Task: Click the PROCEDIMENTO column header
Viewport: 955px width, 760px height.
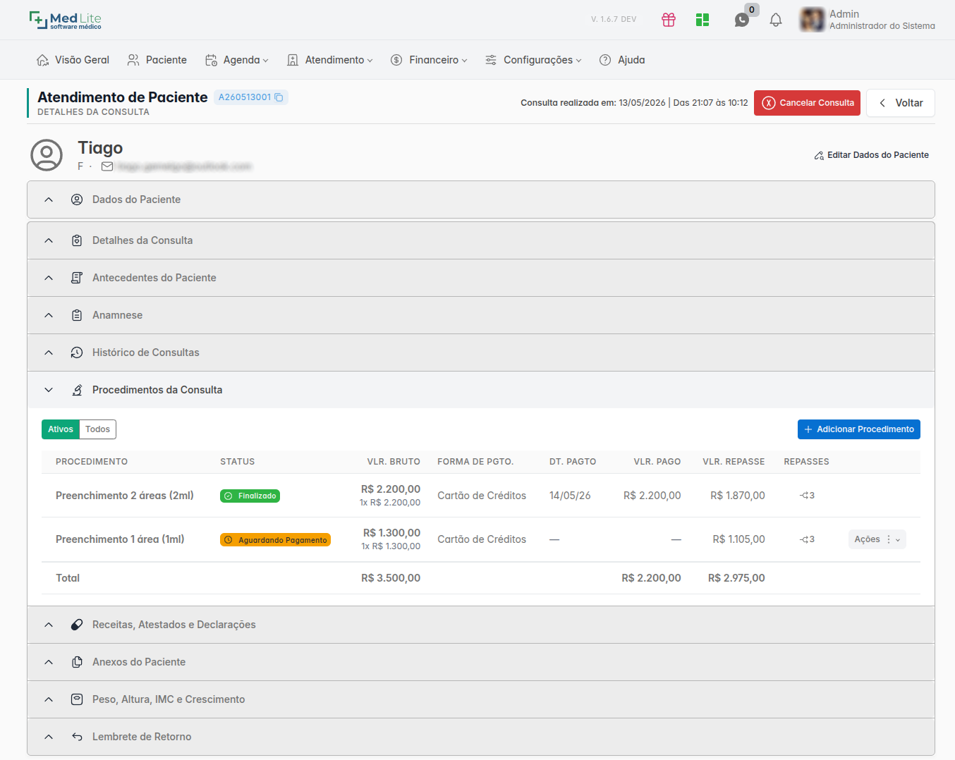Action: [x=92, y=462]
